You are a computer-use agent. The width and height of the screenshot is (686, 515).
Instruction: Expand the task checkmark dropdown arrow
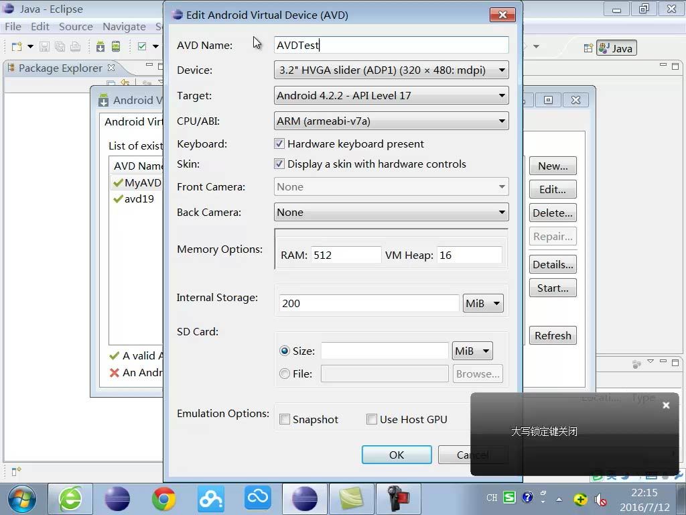tap(155, 46)
